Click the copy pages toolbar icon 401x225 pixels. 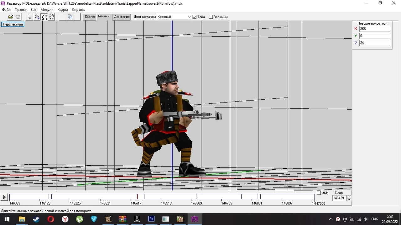tap(70, 17)
